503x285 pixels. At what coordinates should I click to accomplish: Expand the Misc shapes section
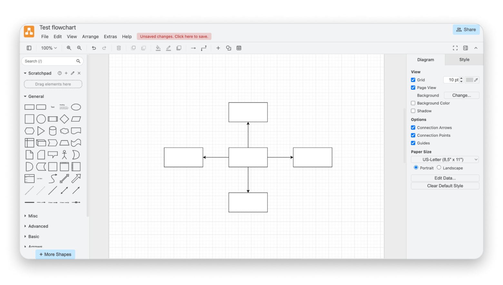33,216
